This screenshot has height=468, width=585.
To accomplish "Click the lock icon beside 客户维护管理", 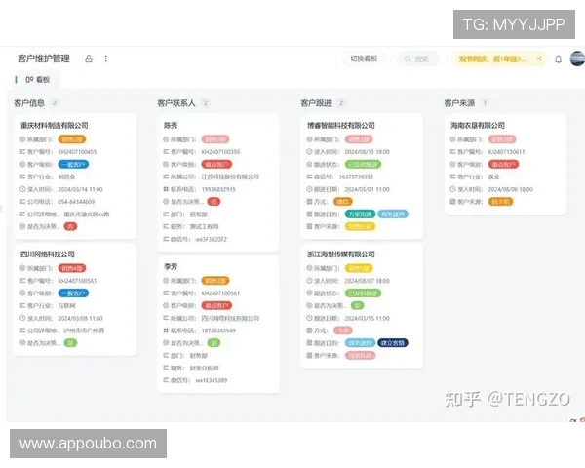I will [x=89, y=58].
